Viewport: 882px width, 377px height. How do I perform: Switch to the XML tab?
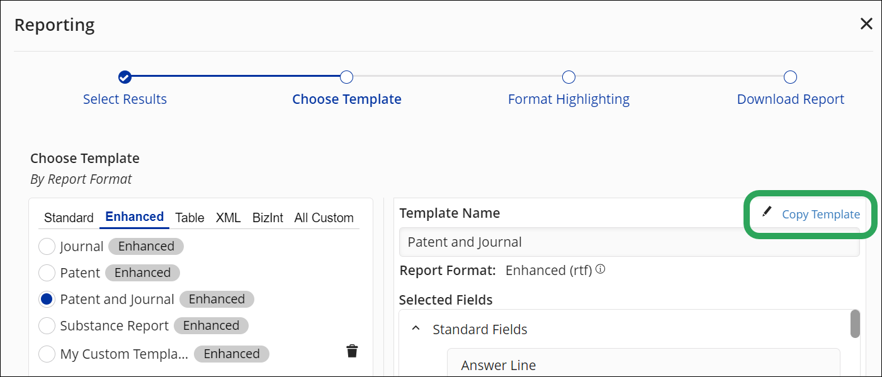[228, 218]
